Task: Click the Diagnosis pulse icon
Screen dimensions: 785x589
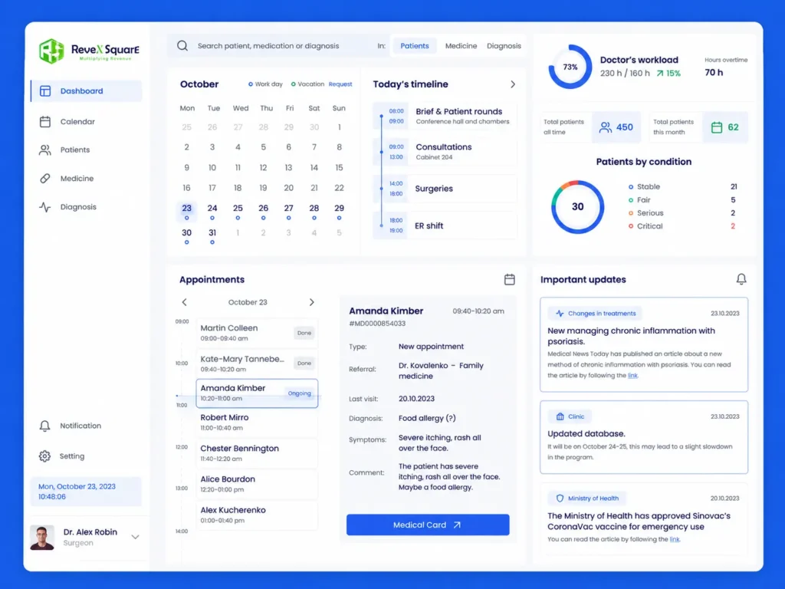Action: click(45, 207)
